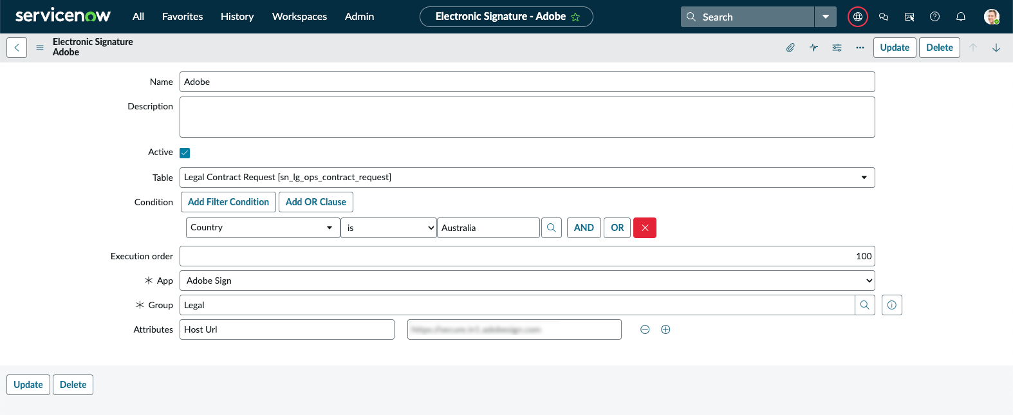The height and width of the screenshot is (415, 1013).
Task: Open the 'is' operator dropdown
Action: [x=389, y=228]
